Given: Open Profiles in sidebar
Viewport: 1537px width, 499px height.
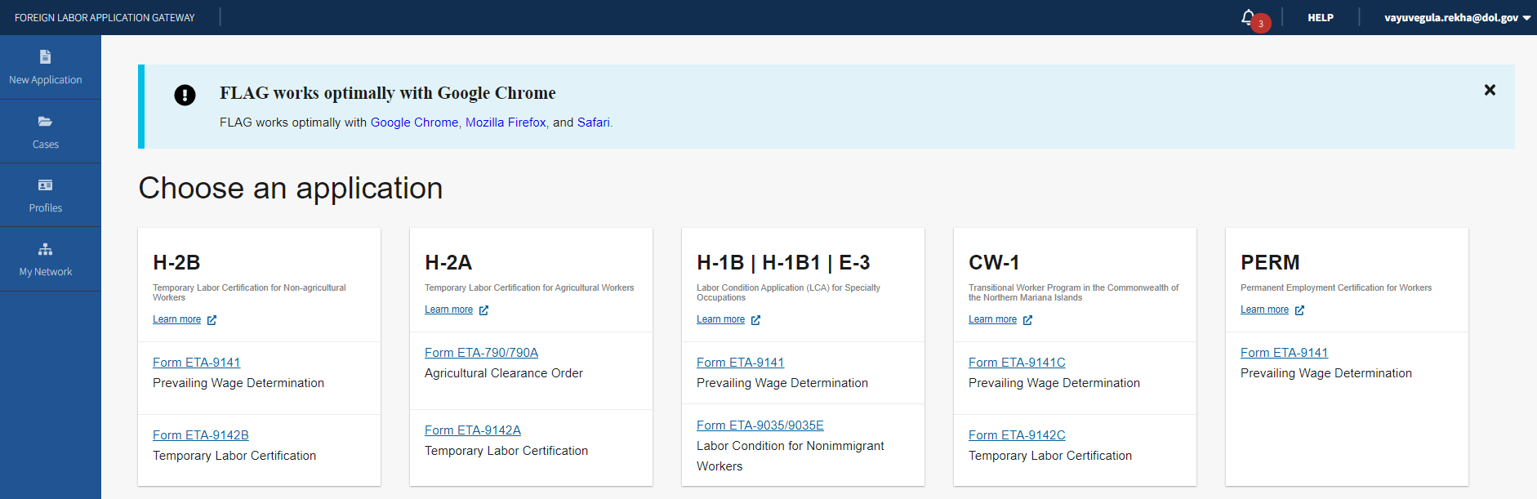Looking at the screenshot, I should [51, 195].
